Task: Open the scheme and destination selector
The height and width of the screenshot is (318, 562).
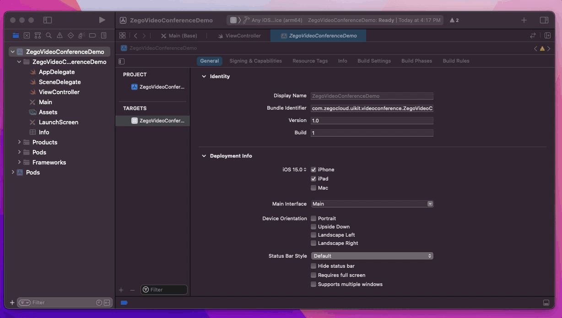Action: point(266,20)
